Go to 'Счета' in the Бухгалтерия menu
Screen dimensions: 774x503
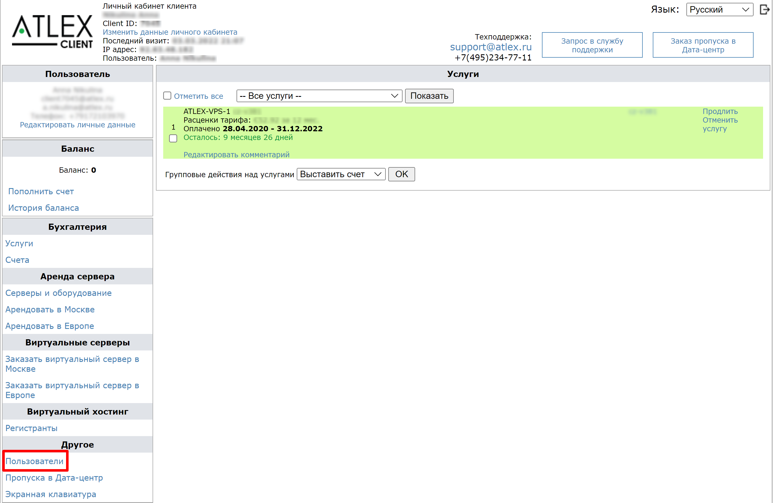[x=17, y=260]
